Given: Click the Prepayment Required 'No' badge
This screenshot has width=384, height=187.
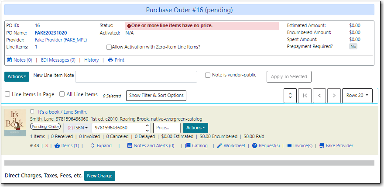Looking at the screenshot, I should pyautogui.click(x=353, y=47).
